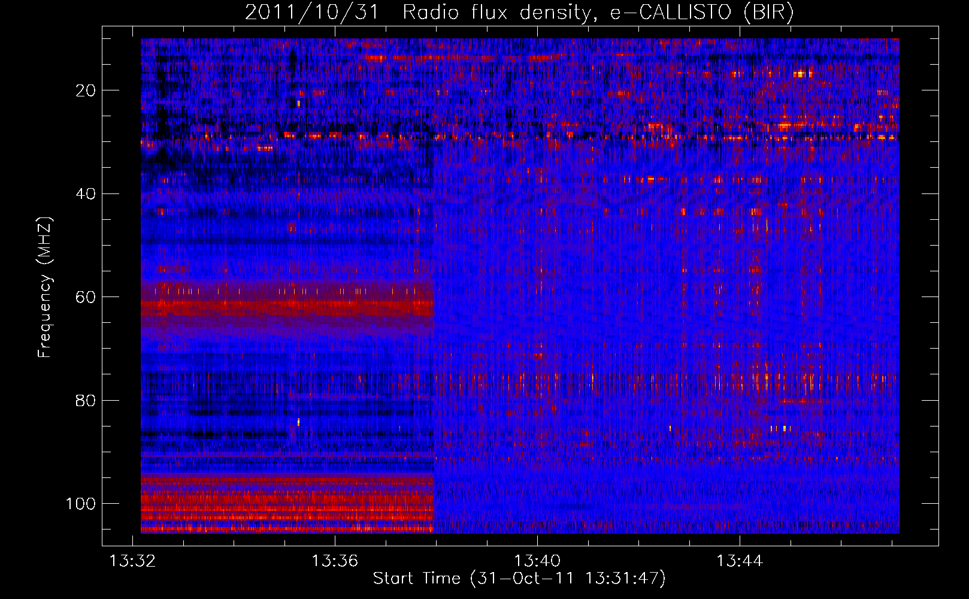Click the frequency tick label '80'
The image size is (969, 599).
pos(86,401)
